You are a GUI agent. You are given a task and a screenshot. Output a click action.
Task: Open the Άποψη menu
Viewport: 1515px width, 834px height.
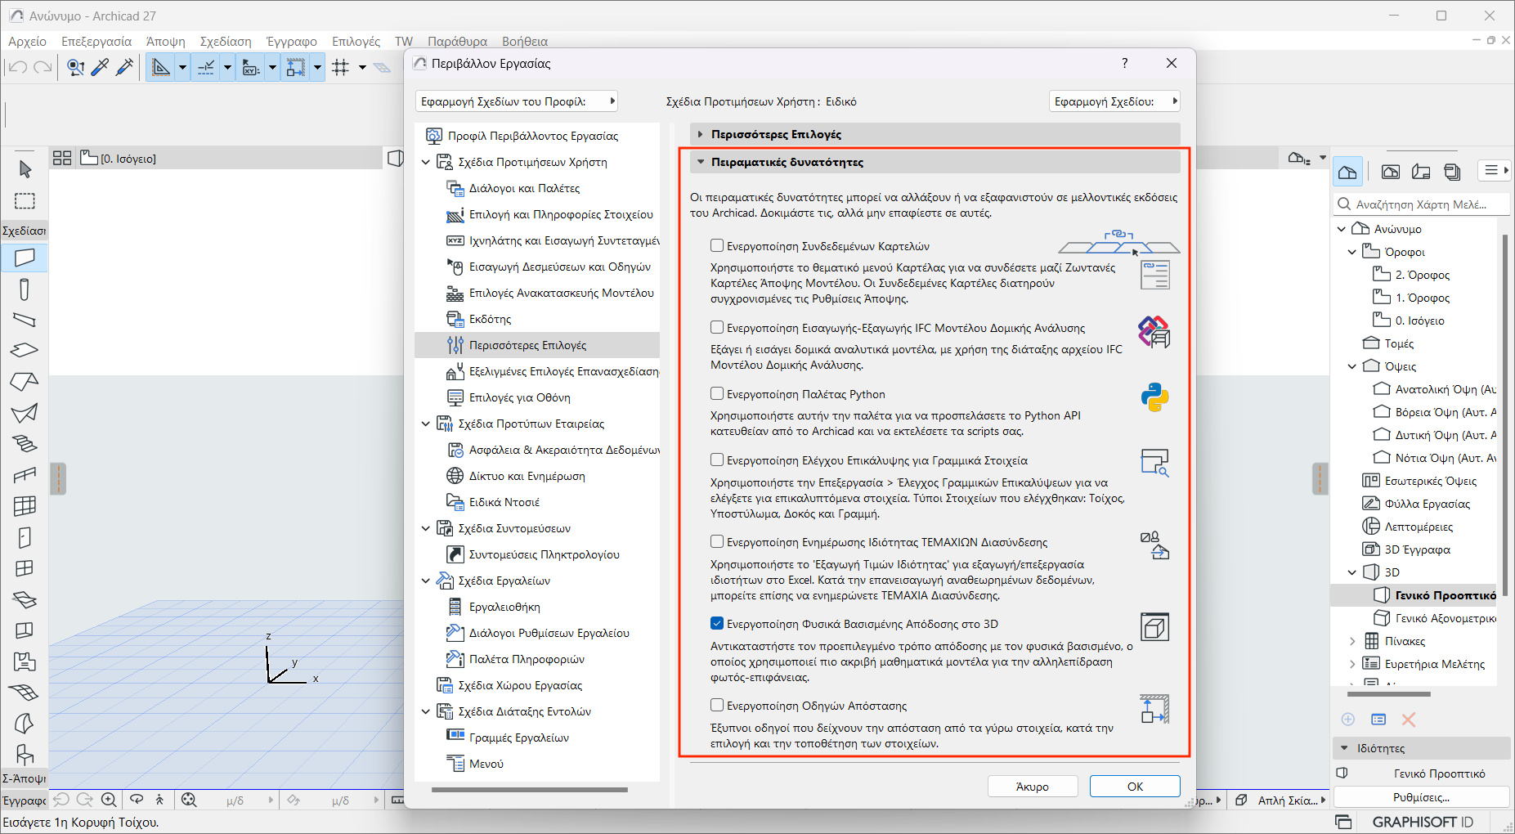166,41
